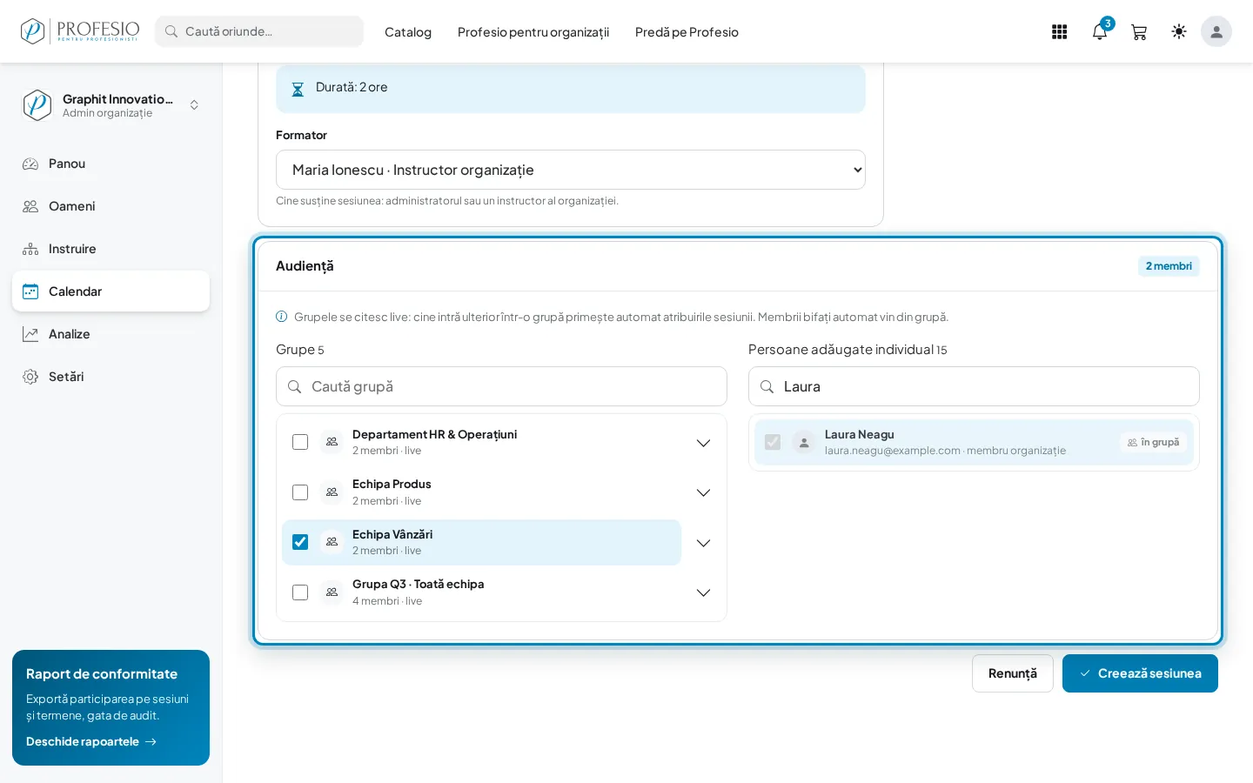Open notifications bell

(1100, 32)
